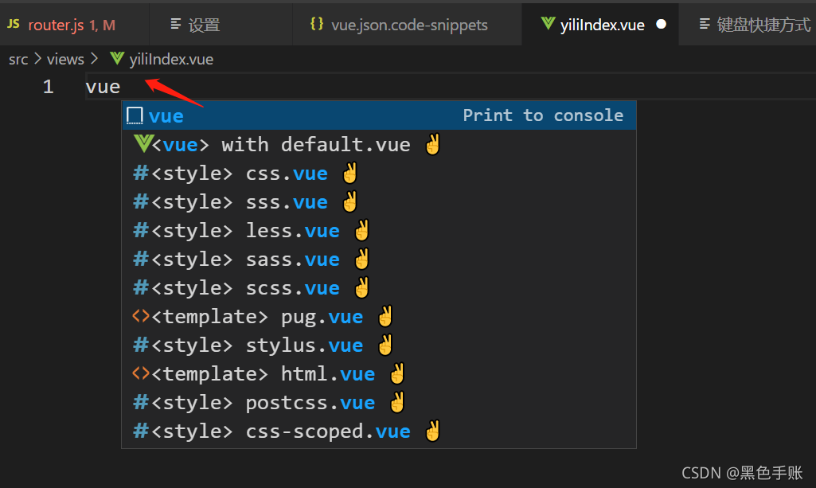Click hash icon of css-scoped.vue suggestion
816x488 pixels.
(x=140, y=430)
